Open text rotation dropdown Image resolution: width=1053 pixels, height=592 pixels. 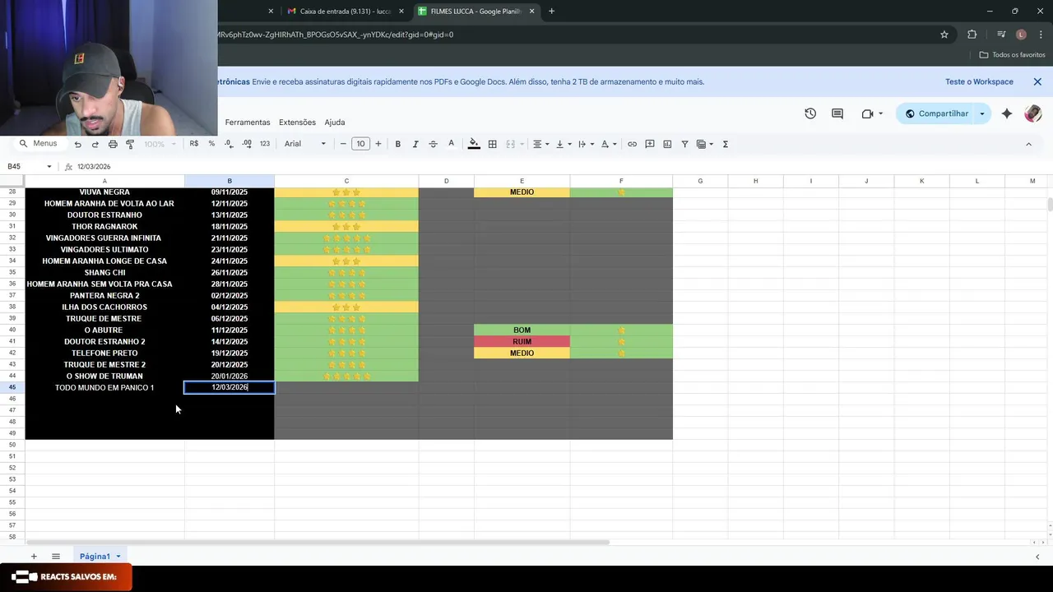pos(609,144)
